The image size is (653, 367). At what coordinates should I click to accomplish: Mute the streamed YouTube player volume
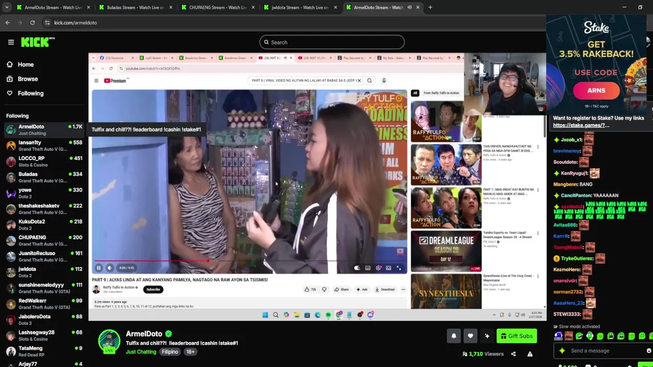(x=109, y=268)
